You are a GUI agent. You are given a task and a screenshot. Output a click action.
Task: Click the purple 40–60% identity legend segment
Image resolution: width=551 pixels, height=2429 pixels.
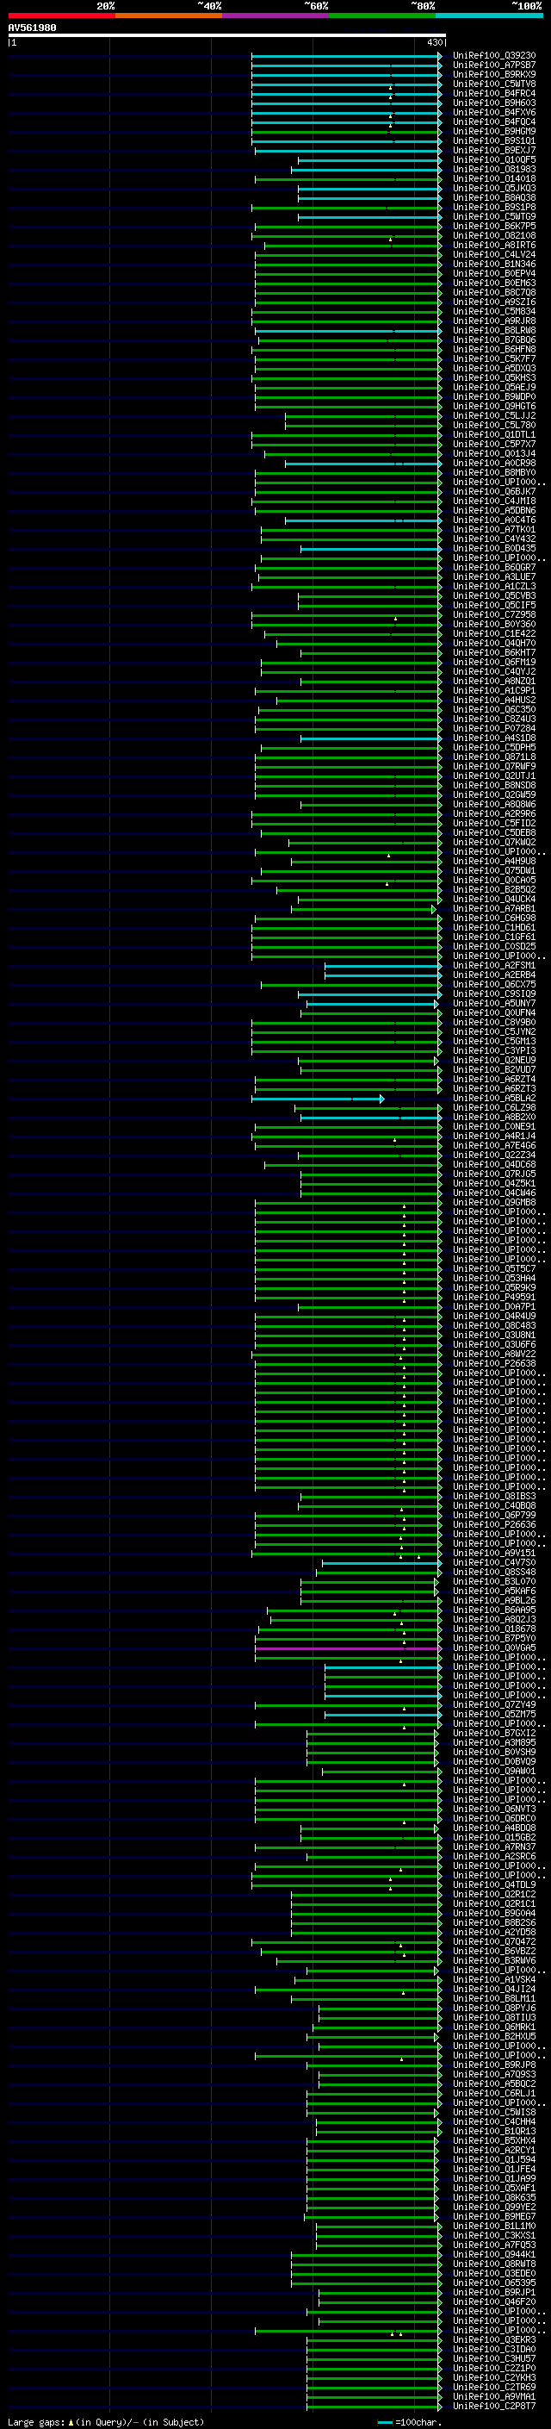click(275, 16)
